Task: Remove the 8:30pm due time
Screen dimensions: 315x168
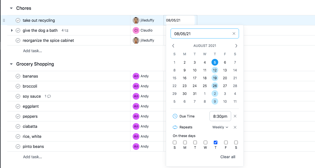Action: click(235, 116)
